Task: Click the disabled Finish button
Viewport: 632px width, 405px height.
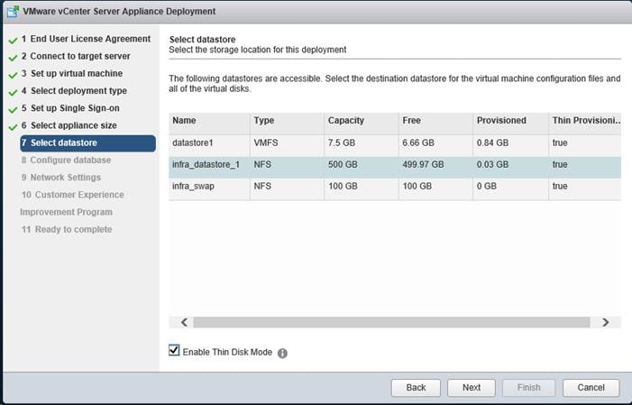Action: coord(528,388)
